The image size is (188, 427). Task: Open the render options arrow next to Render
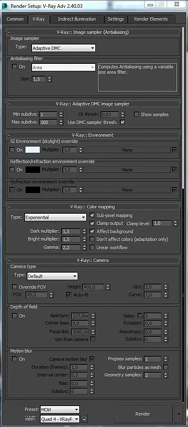point(178,414)
